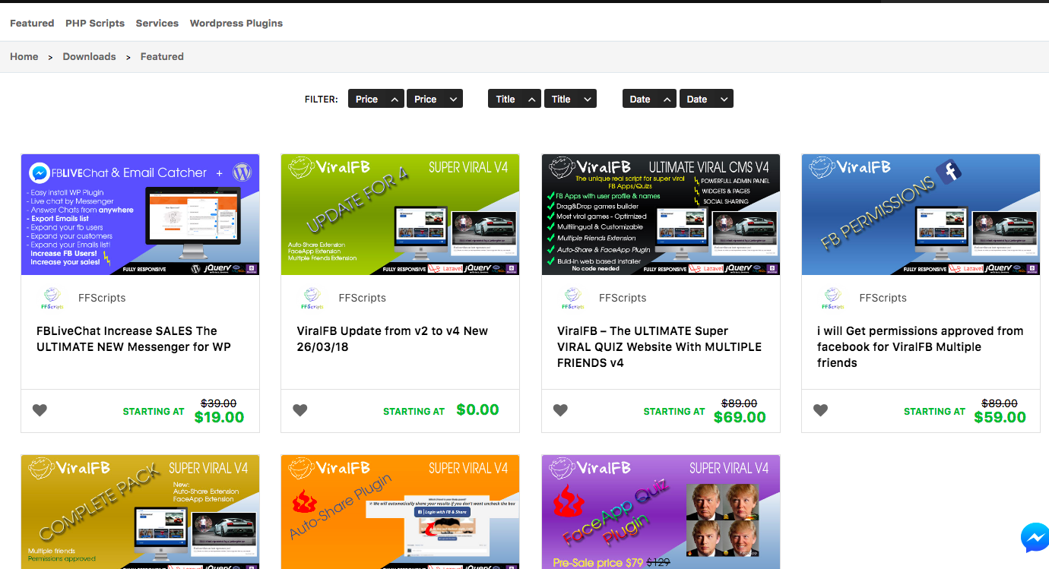Select Featured in the breadcrumb

162,56
